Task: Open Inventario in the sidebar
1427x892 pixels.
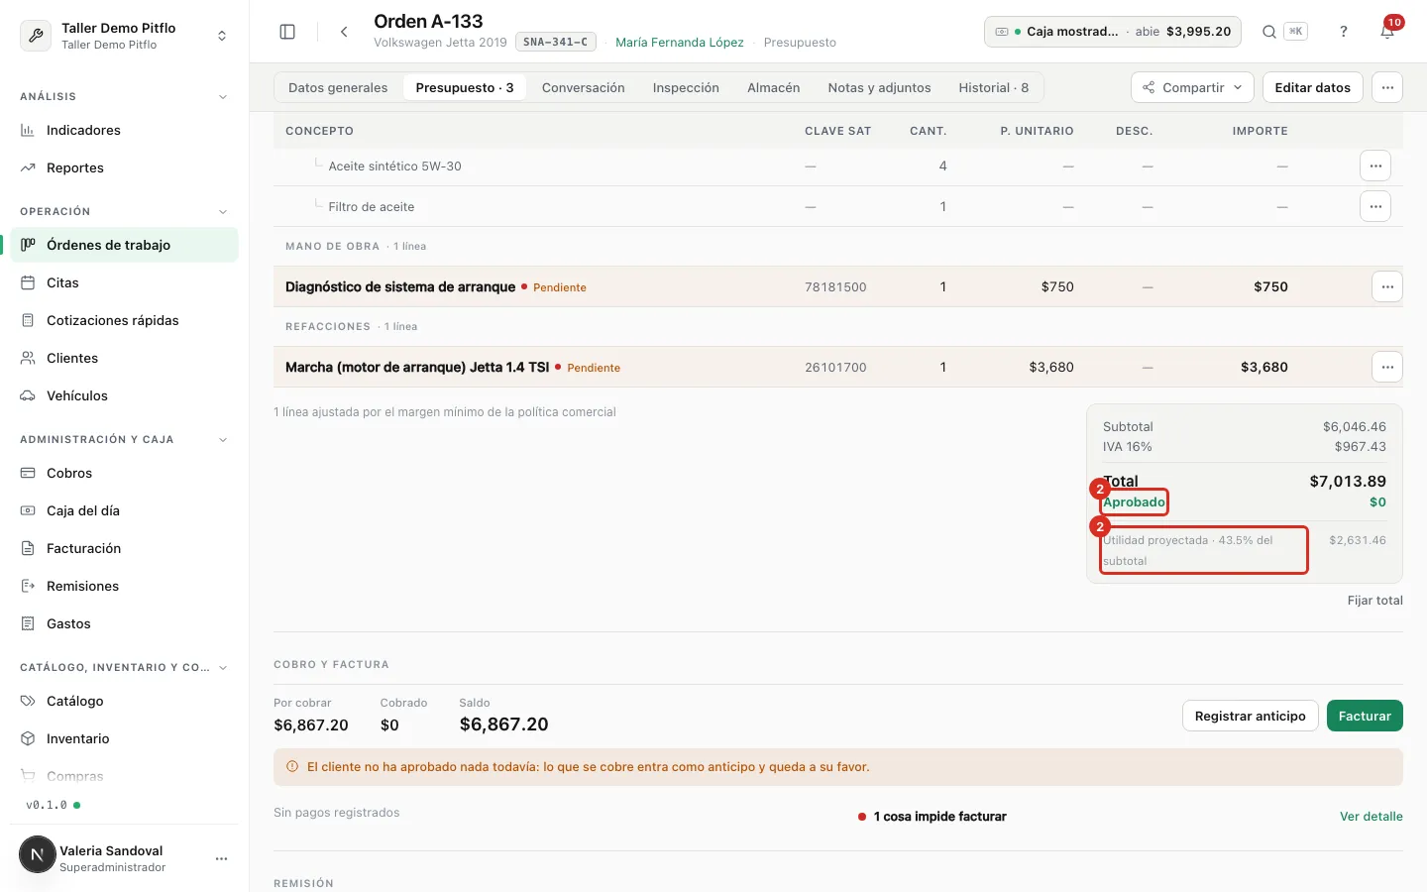Action: (x=124, y=738)
